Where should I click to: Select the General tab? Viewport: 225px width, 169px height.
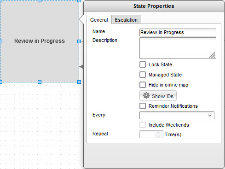coord(99,20)
